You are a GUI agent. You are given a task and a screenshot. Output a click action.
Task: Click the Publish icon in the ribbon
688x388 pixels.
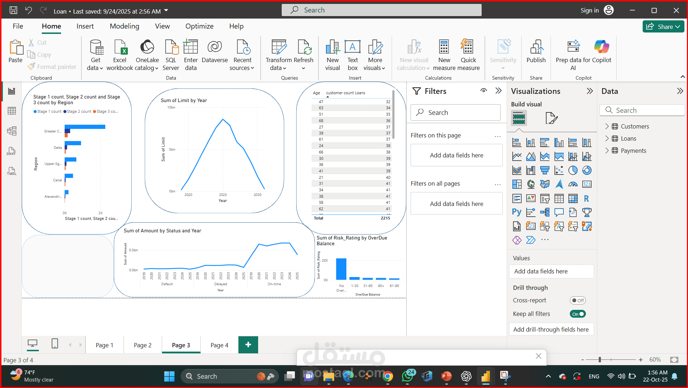click(x=536, y=54)
